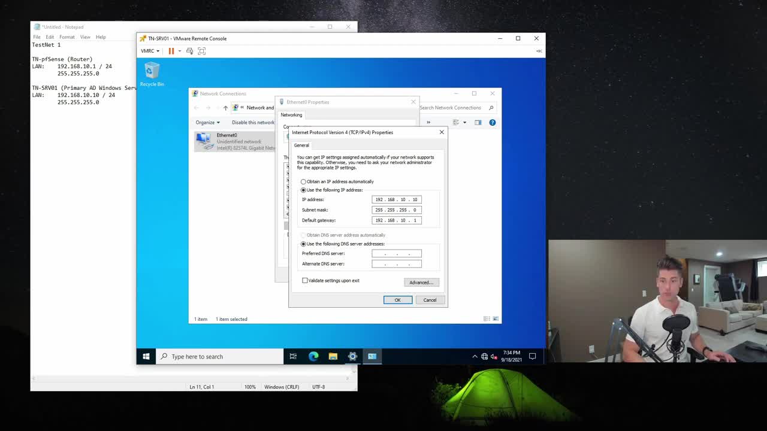Close the Ethernet0 Properties dialog
Screen dimensions: 767x431
click(413, 102)
